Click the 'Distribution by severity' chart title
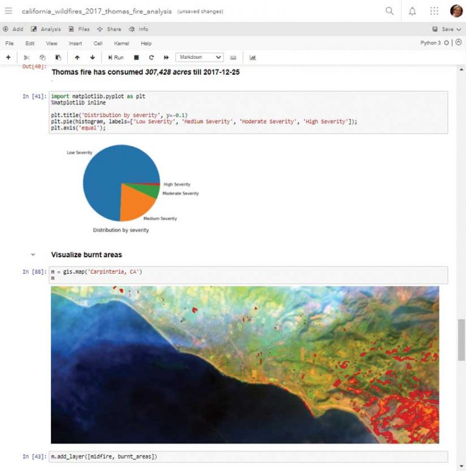 [121, 230]
